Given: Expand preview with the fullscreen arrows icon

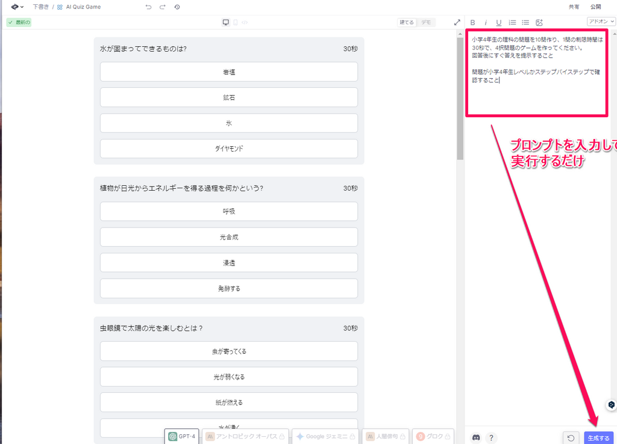Looking at the screenshot, I should click(457, 22).
